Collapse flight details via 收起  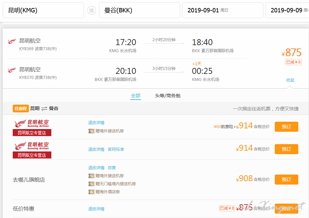click(x=290, y=80)
